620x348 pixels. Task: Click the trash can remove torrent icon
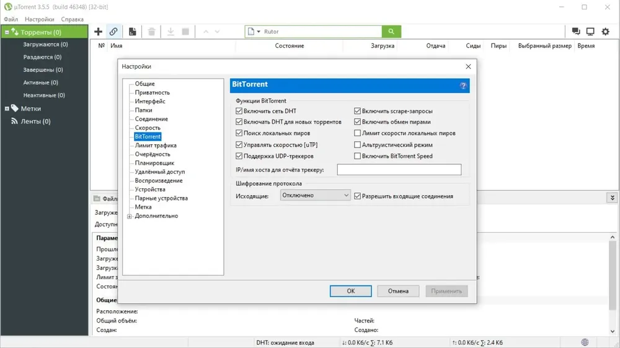[x=151, y=32]
